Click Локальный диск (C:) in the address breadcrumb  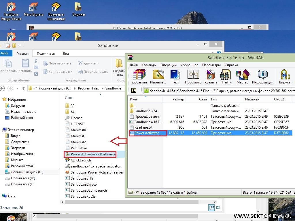(x=55, y=88)
